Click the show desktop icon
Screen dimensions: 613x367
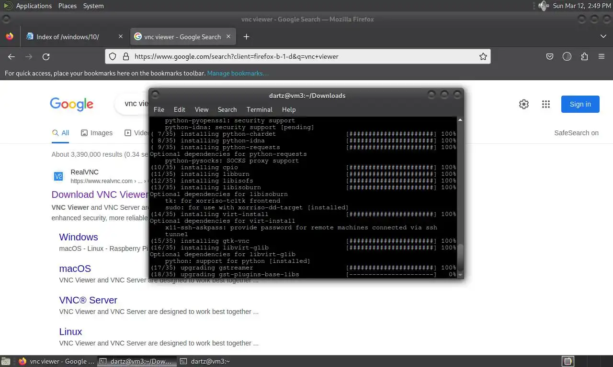(5, 361)
